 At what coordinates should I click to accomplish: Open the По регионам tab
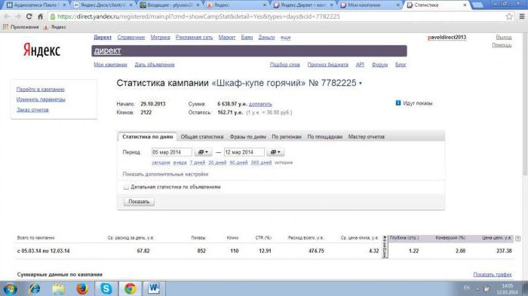tap(287, 136)
